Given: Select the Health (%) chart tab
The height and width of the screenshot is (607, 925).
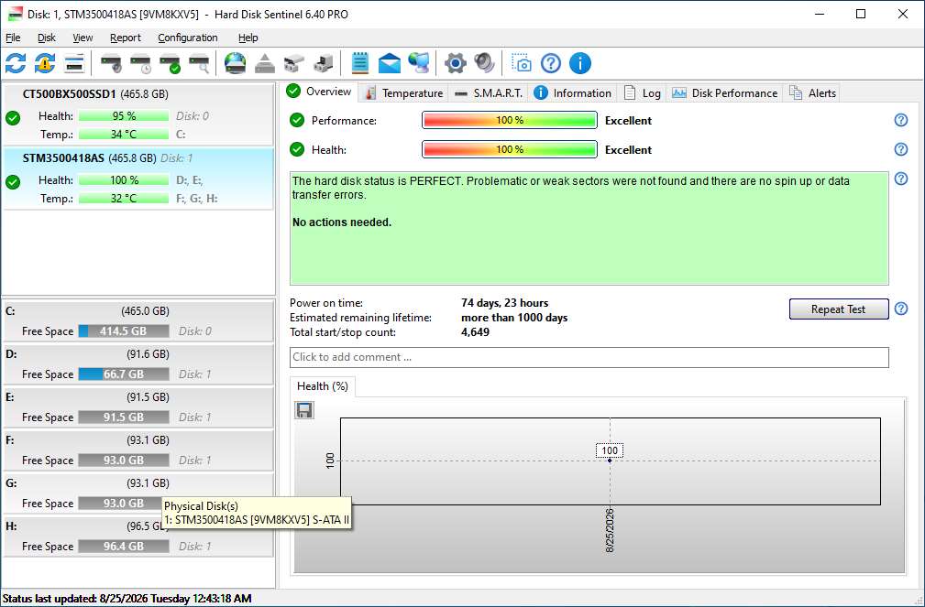Looking at the screenshot, I should [323, 386].
